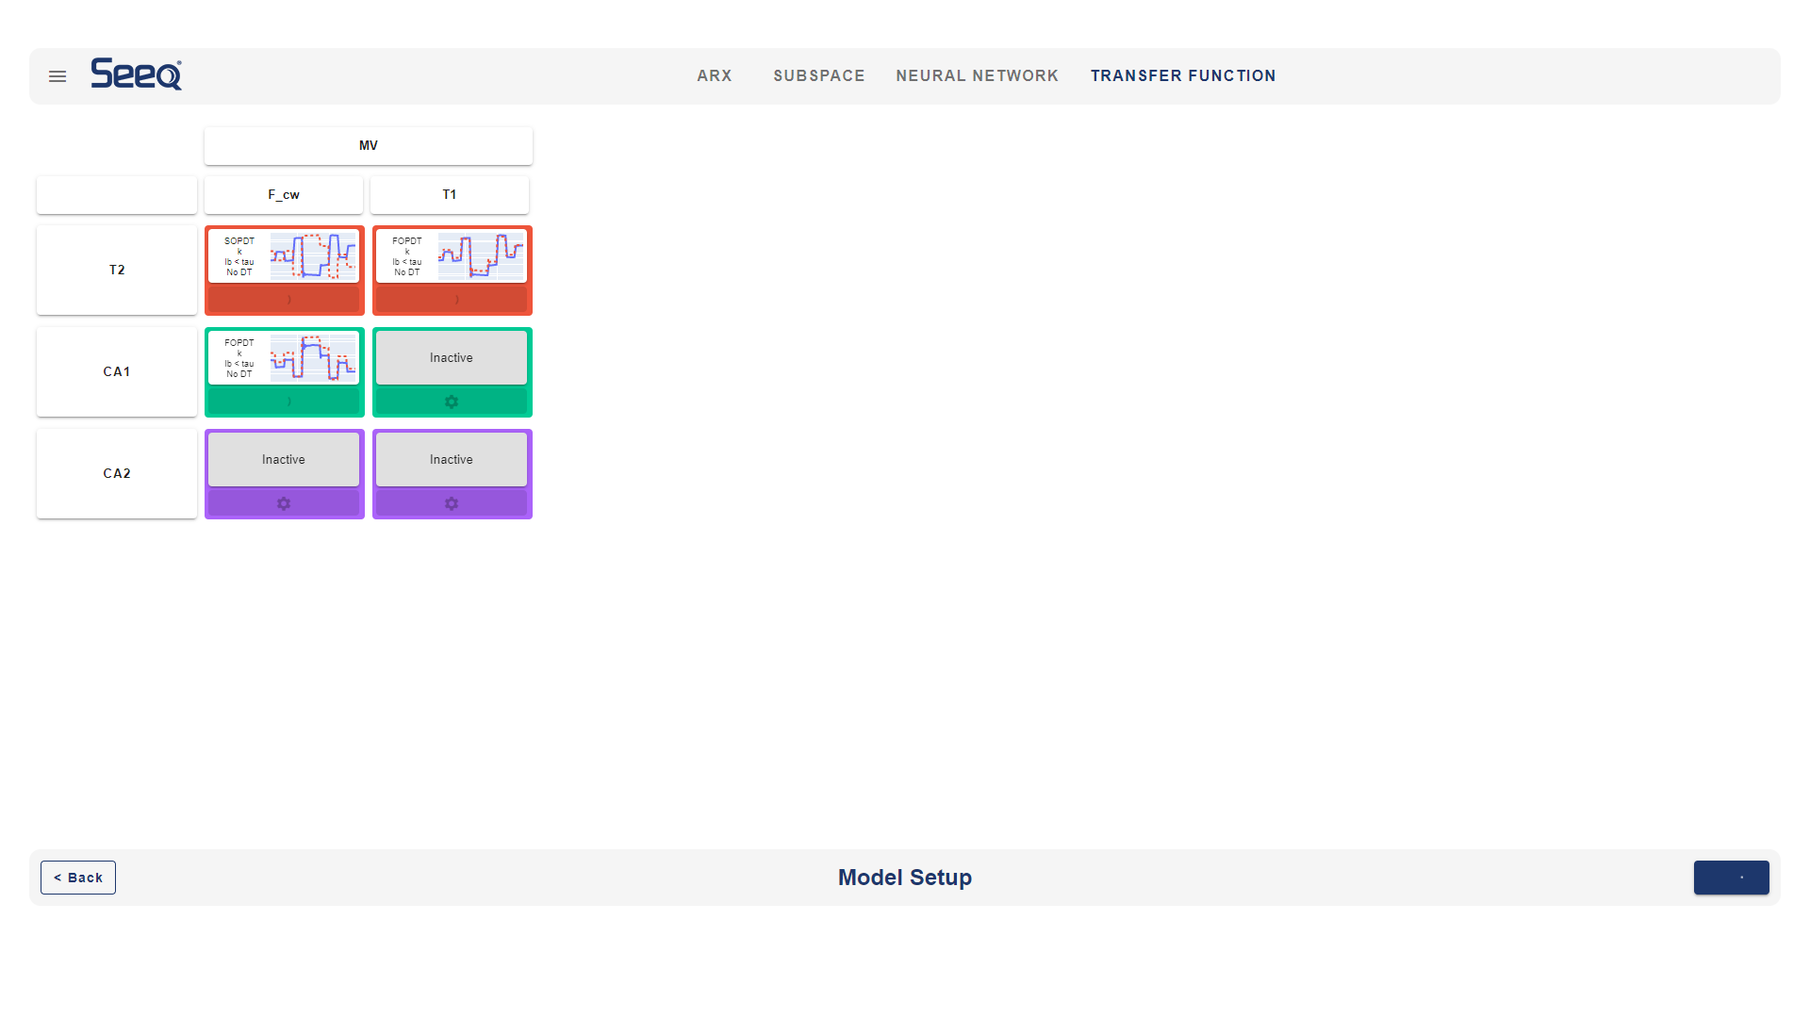Open CA1–F_cw FOPDT model thumbnail

pyautogui.click(x=284, y=357)
